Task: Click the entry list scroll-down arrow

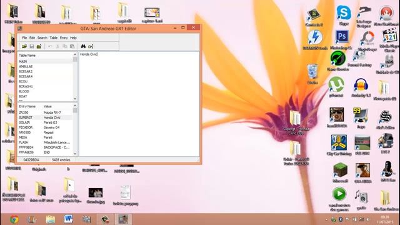Action: (x=75, y=154)
